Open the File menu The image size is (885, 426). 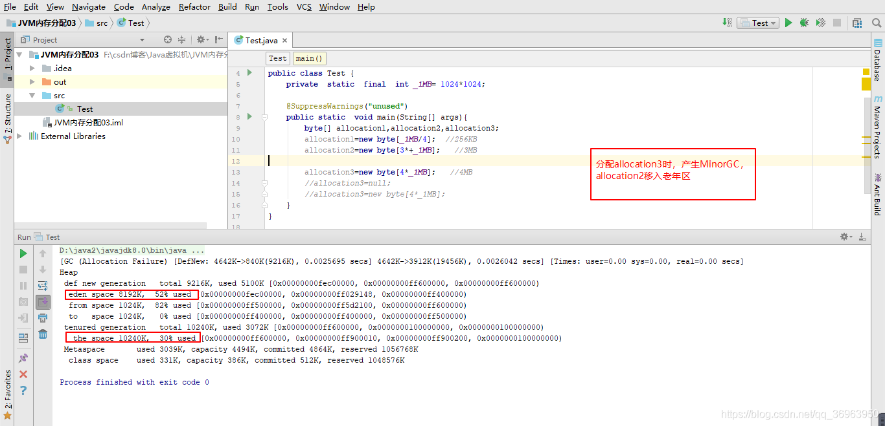(10, 6)
